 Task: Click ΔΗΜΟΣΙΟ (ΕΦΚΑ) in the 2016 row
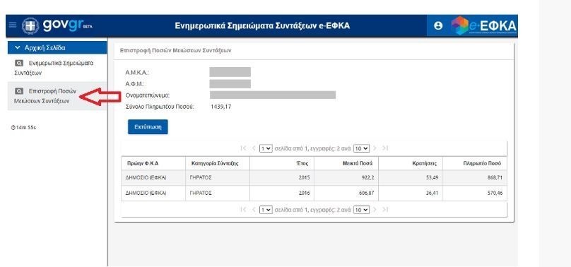[146, 193]
